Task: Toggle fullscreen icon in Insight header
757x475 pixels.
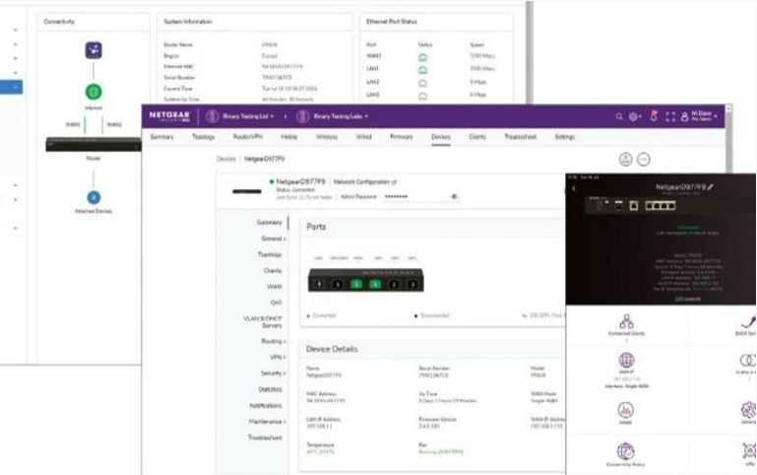Action: point(670,116)
